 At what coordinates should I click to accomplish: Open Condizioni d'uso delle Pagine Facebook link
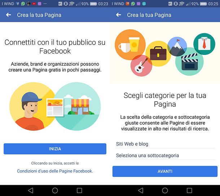[55, 171]
